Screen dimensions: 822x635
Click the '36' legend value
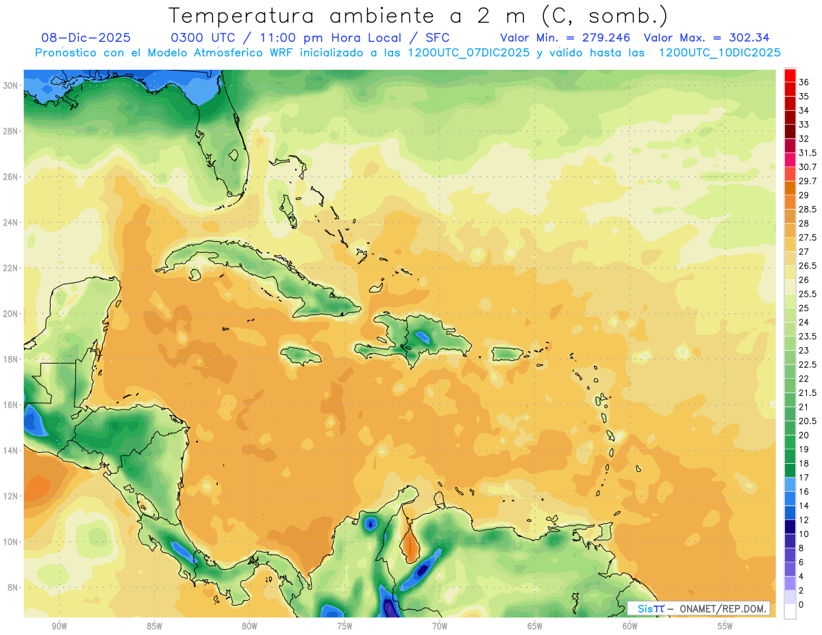point(804,82)
